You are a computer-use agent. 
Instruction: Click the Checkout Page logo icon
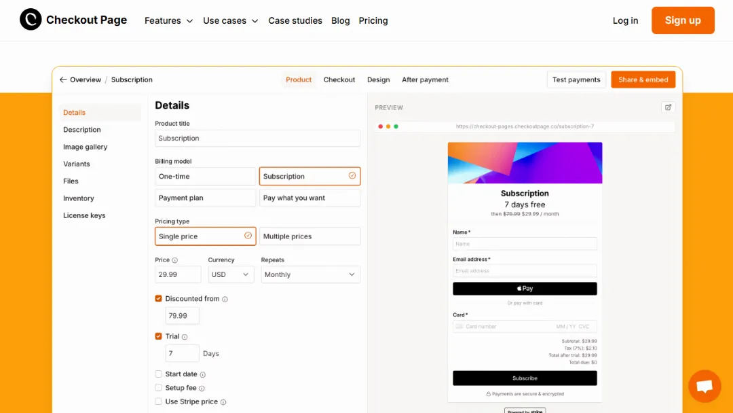coord(31,20)
